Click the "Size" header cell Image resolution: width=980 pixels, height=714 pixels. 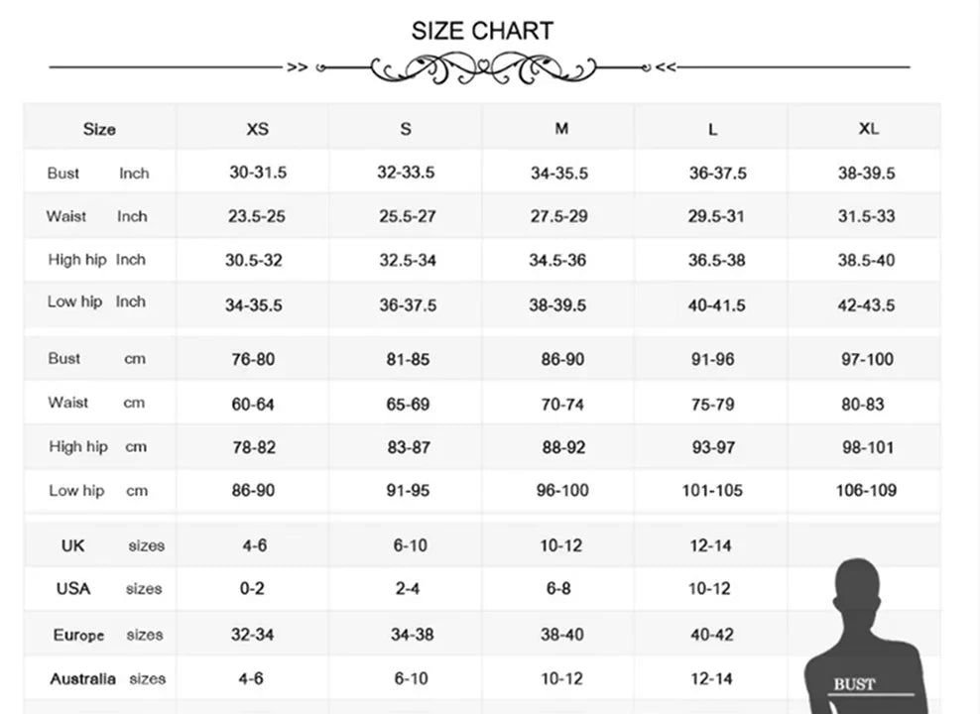(x=99, y=129)
